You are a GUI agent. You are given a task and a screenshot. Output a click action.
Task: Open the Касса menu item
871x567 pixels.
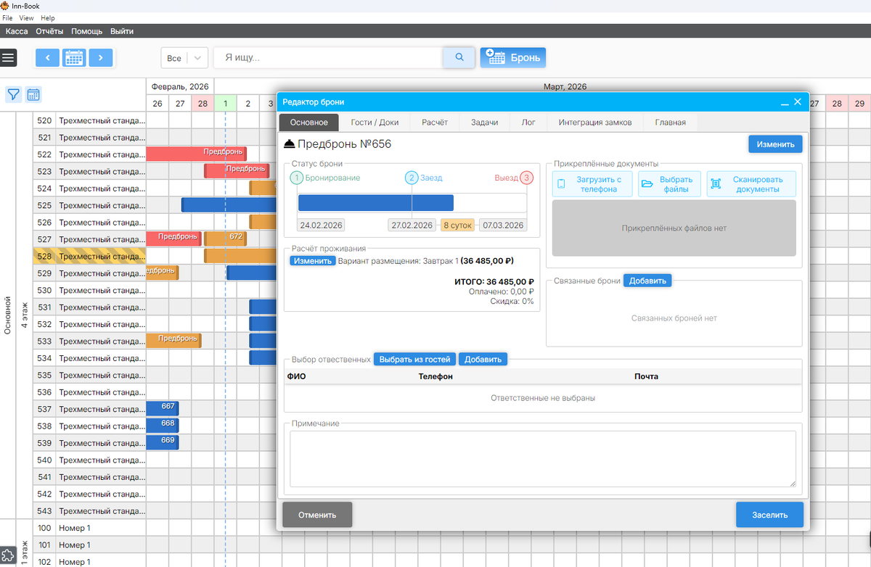[17, 31]
